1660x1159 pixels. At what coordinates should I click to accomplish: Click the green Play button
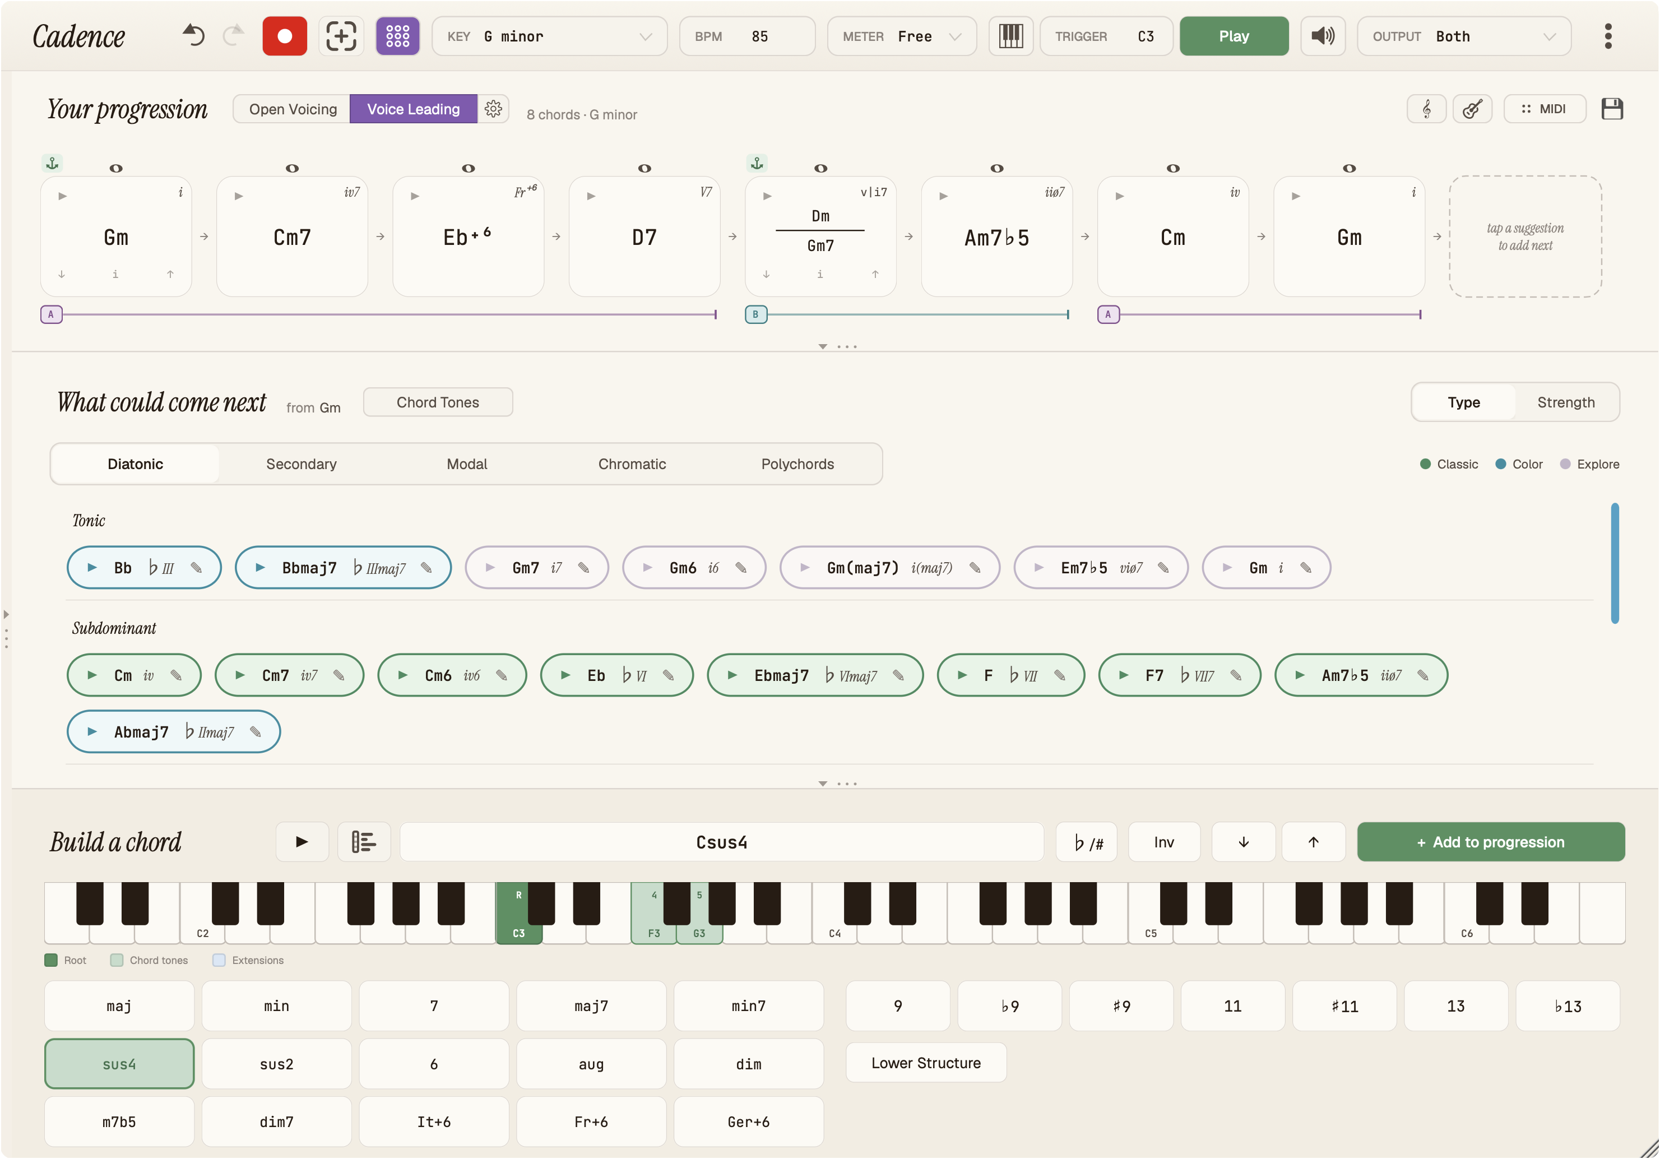(x=1234, y=36)
